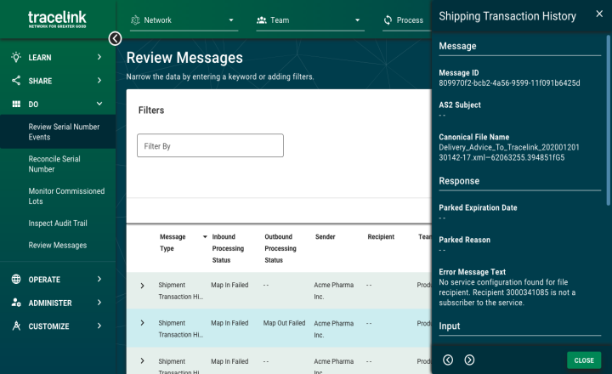Expand the Administer menu chevron
The image size is (612, 374).
[x=99, y=303]
